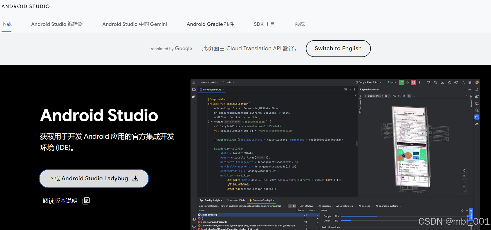Click the debug bug icon next to run
491x230 pixels.
(408, 82)
